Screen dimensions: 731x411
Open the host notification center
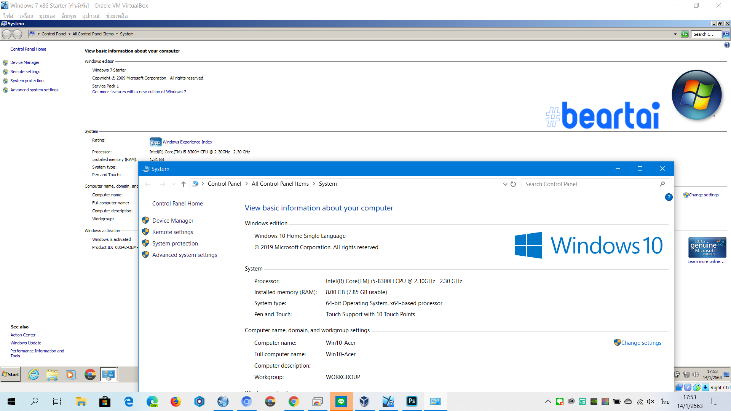click(x=715, y=401)
